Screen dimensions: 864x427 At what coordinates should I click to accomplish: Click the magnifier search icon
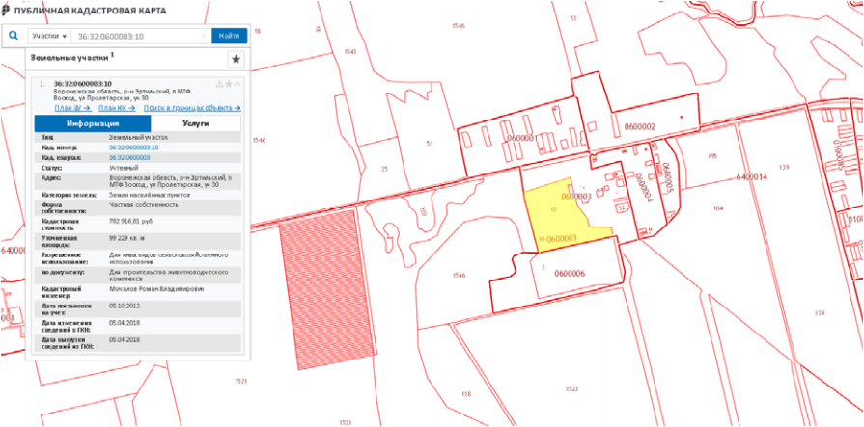click(x=14, y=36)
